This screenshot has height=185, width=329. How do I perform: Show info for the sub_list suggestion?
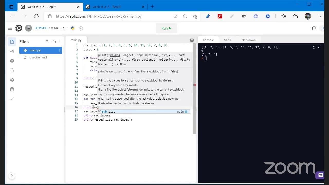pyautogui.click(x=186, y=112)
